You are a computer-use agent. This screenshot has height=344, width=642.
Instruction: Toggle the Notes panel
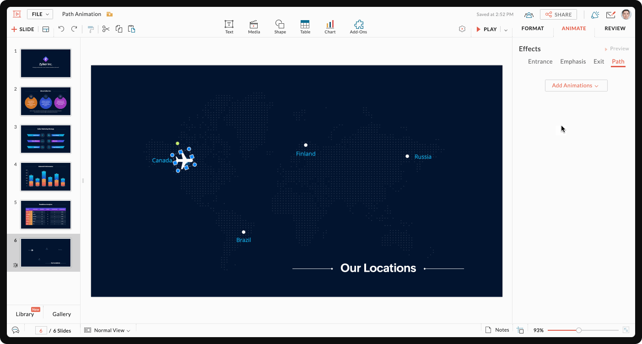point(497,330)
